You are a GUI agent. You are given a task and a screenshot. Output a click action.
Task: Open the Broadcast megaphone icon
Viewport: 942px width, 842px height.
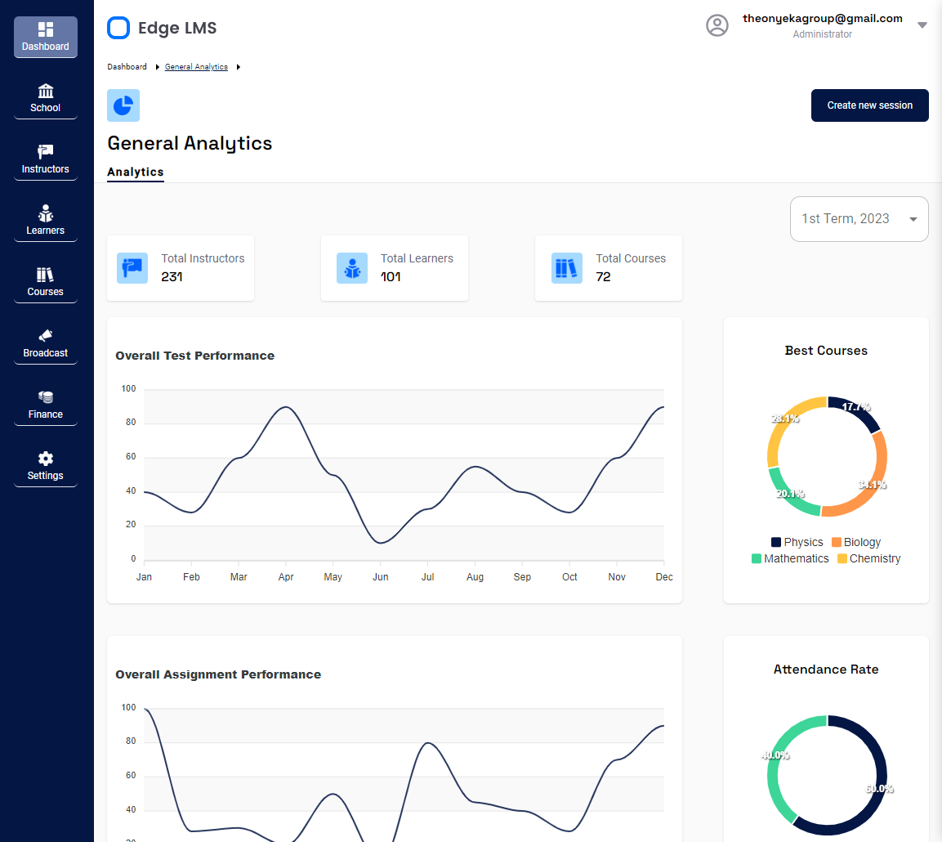point(46,335)
